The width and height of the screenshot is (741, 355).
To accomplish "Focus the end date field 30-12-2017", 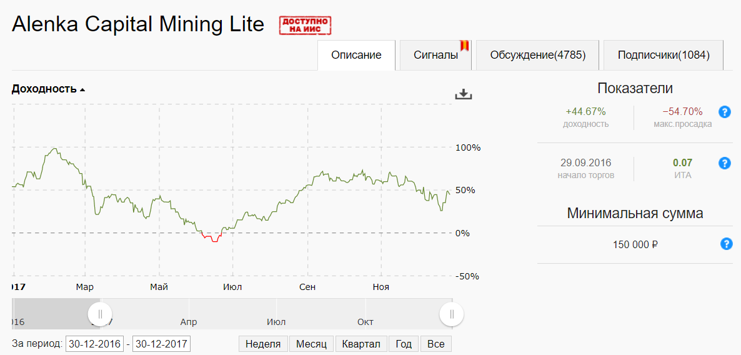I will (x=162, y=344).
